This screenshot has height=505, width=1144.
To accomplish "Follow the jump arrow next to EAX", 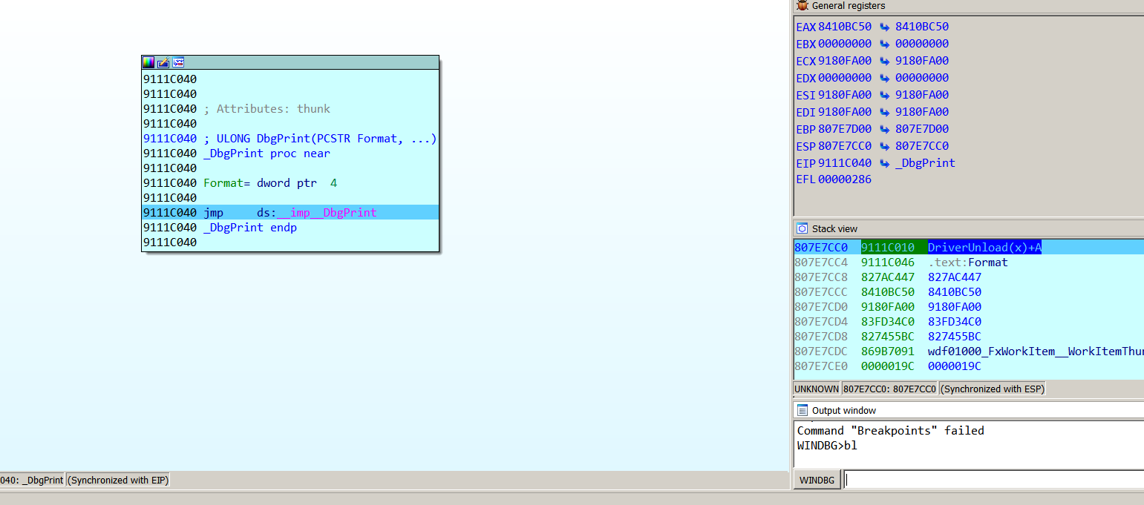I will (884, 27).
